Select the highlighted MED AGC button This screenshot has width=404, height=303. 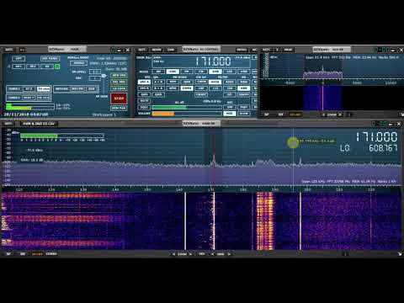[x=230, y=114]
